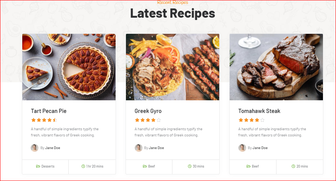Click author name Jane Doe on Tomahawk Steak
336x181 pixels.
tap(260, 148)
